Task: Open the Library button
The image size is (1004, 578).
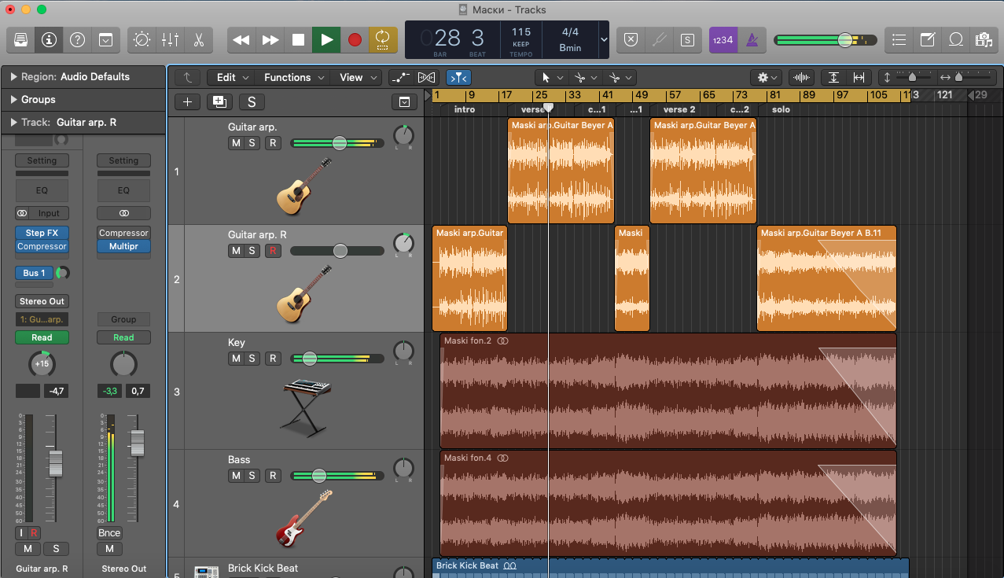Action: coord(21,39)
